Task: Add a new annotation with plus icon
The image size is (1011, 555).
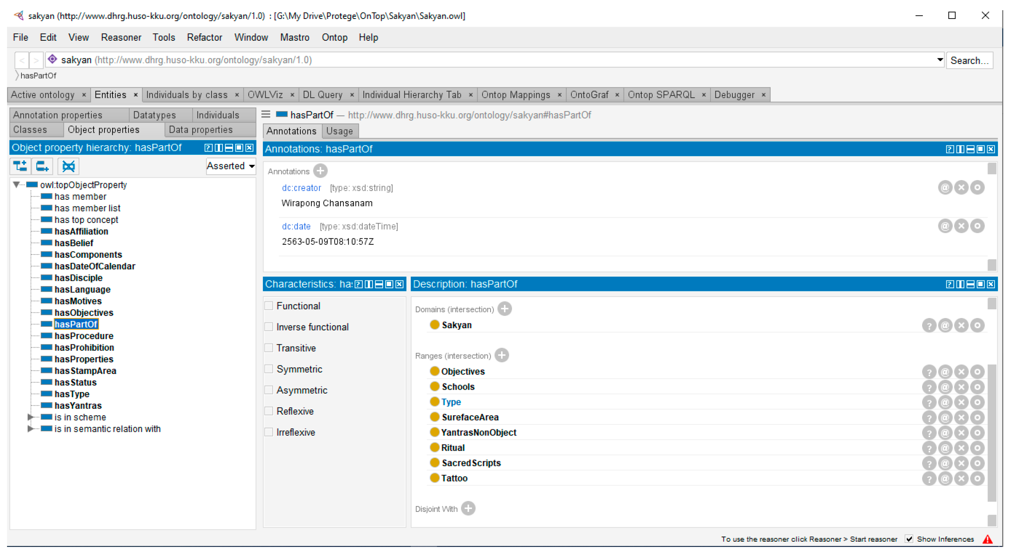Action: click(320, 171)
